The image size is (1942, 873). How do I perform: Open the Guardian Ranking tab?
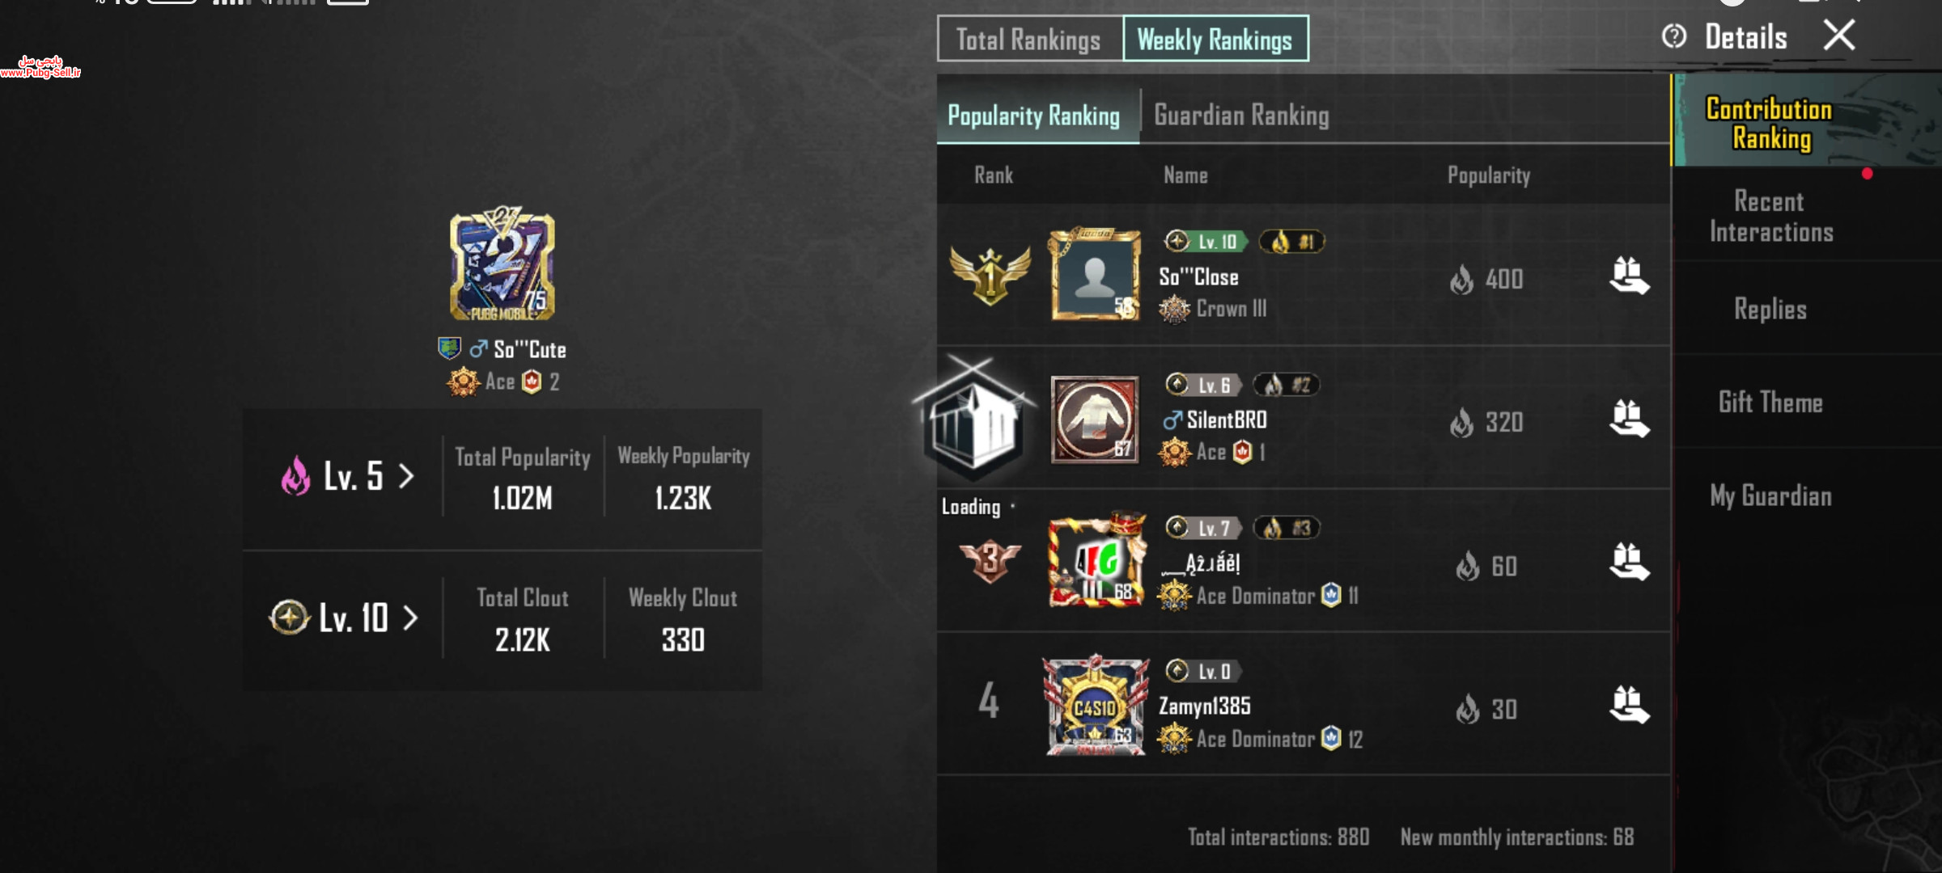pos(1241,116)
